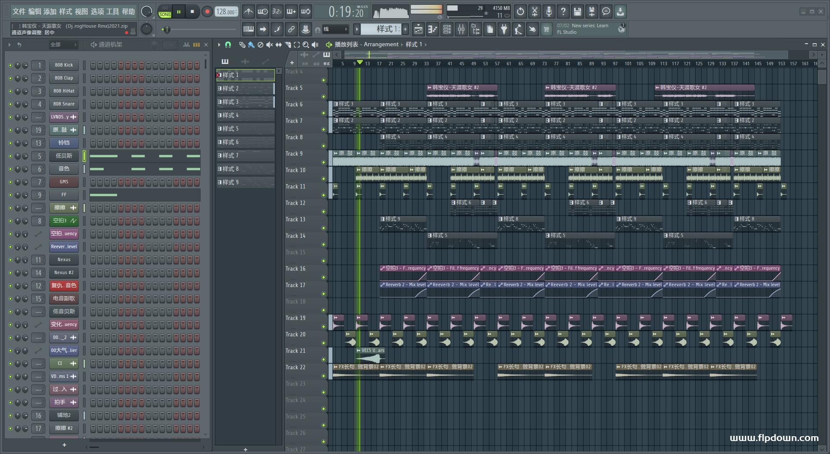The width and height of the screenshot is (830, 454).
Task: Click the 128.000 tempo field
Action: point(227,12)
